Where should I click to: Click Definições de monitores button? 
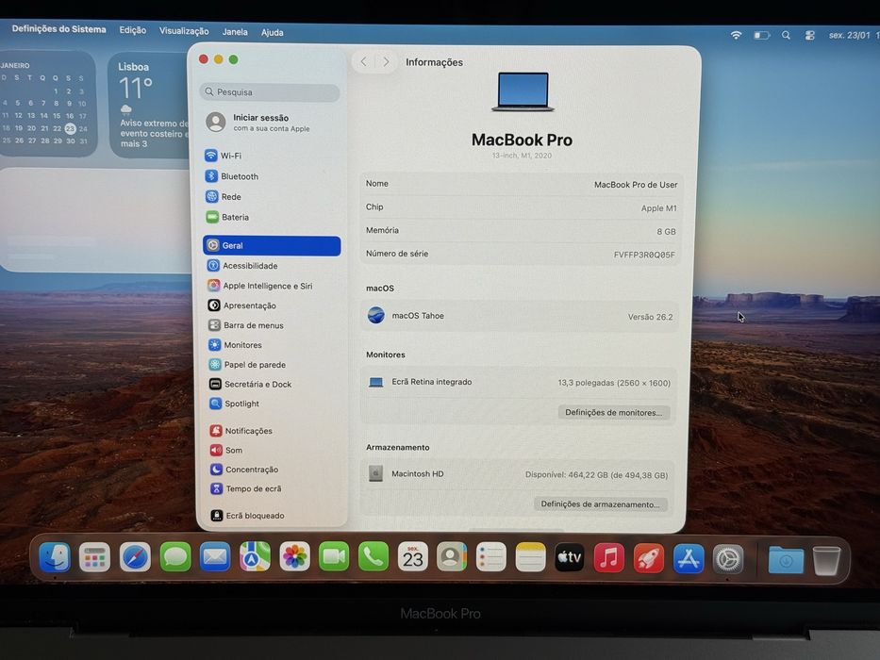coord(613,413)
